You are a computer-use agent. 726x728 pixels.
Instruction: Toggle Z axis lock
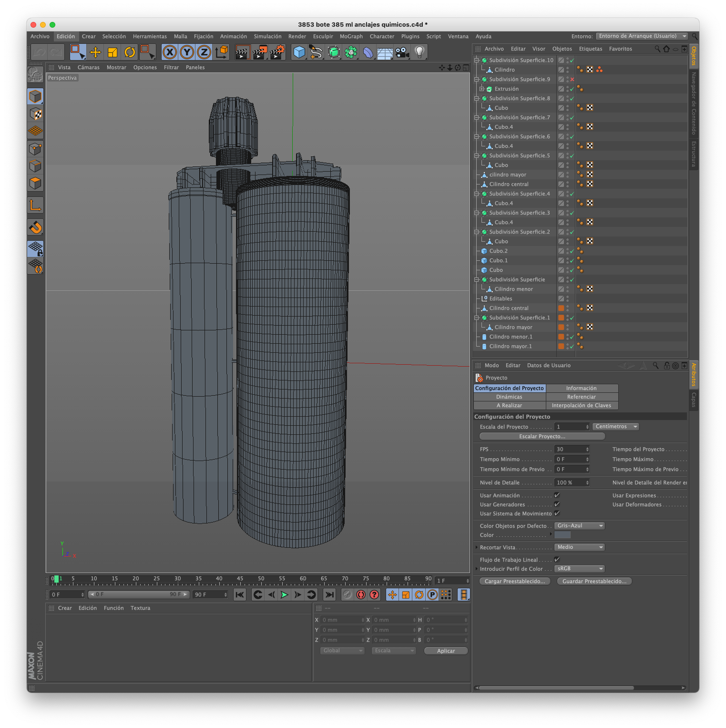click(x=204, y=52)
